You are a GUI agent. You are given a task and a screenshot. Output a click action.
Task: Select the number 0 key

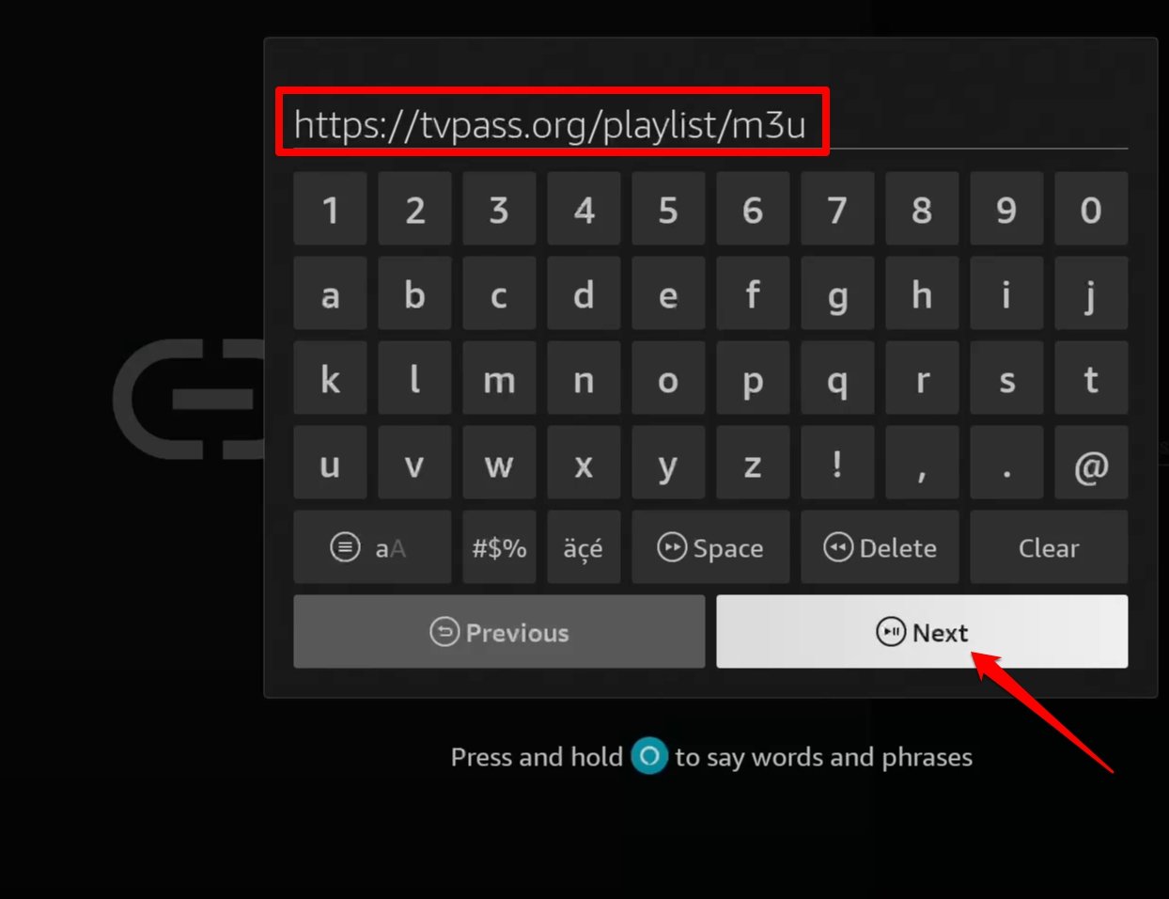pos(1091,208)
